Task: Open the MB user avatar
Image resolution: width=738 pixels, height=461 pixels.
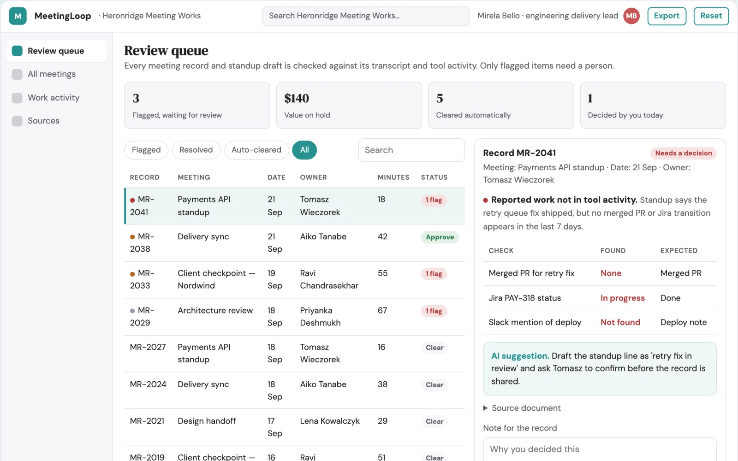Action: click(x=631, y=16)
